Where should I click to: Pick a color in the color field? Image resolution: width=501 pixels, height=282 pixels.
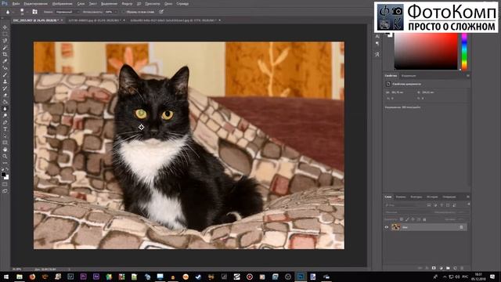pos(426,52)
